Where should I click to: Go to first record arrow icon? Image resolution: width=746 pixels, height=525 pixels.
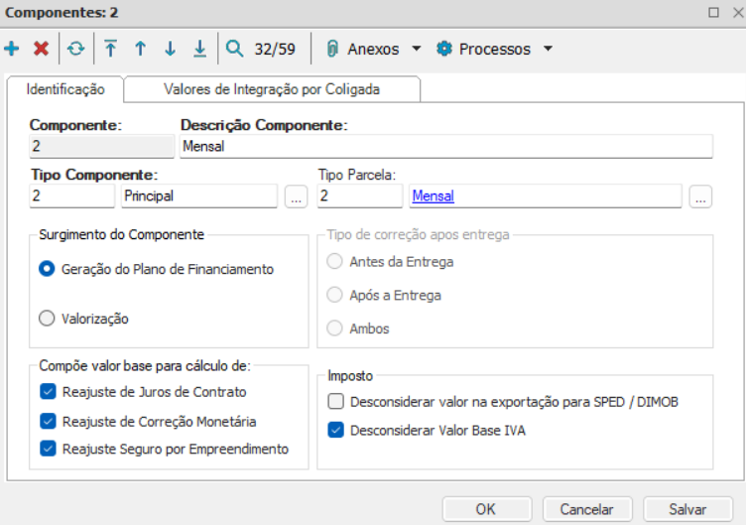coord(110,49)
